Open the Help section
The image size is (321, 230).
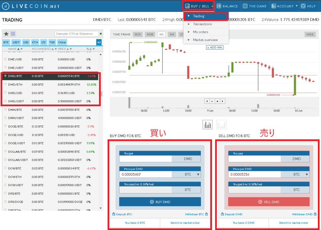pyautogui.click(x=308, y=6)
